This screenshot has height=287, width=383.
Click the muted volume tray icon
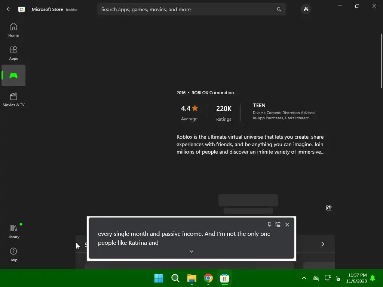337,278
